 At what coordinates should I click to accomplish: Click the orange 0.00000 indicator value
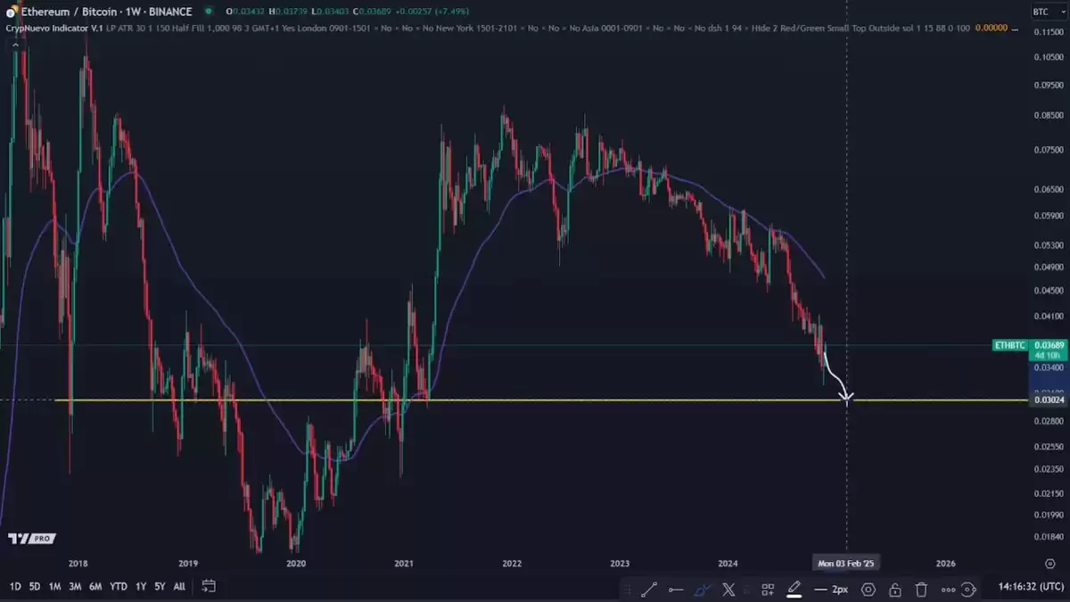pos(992,28)
